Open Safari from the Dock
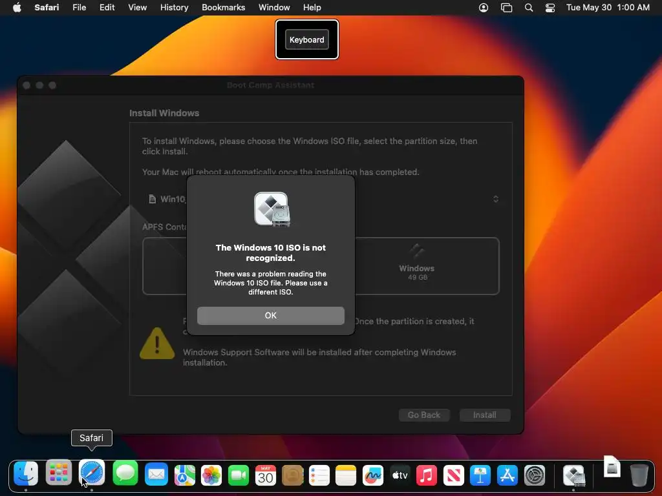This screenshot has height=496, width=662. click(x=92, y=473)
